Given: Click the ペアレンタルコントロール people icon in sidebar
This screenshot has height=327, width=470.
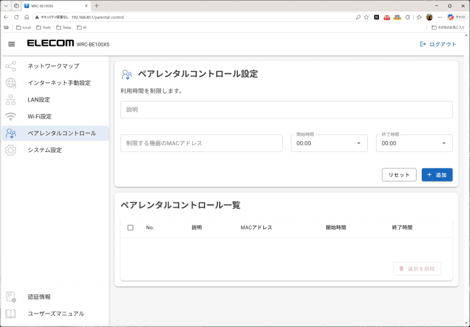Looking at the screenshot, I should pyautogui.click(x=11, y=133).
